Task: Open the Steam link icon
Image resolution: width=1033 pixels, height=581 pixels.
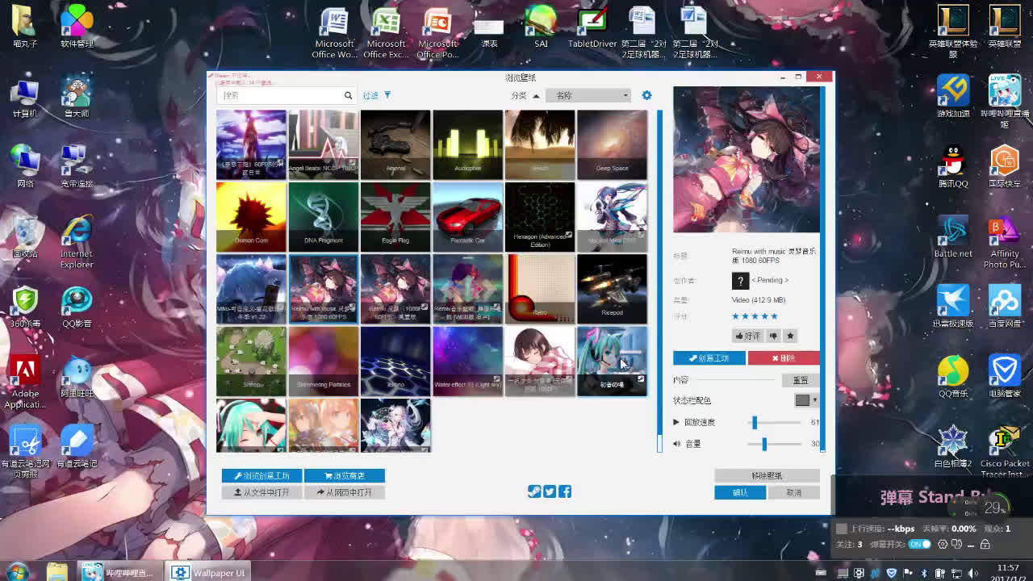Action: (x=534, y=491)
